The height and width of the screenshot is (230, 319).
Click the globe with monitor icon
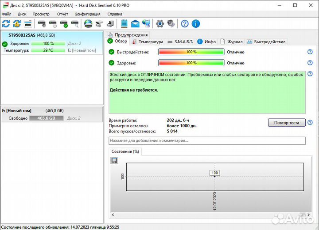click(146, 24)
